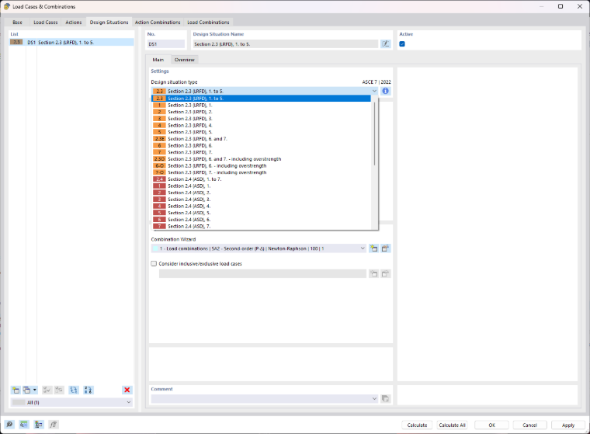Screen dimensions: 590x434
Task: Open the copy icon's dropdown arrow
Action: tap(35, 390)
